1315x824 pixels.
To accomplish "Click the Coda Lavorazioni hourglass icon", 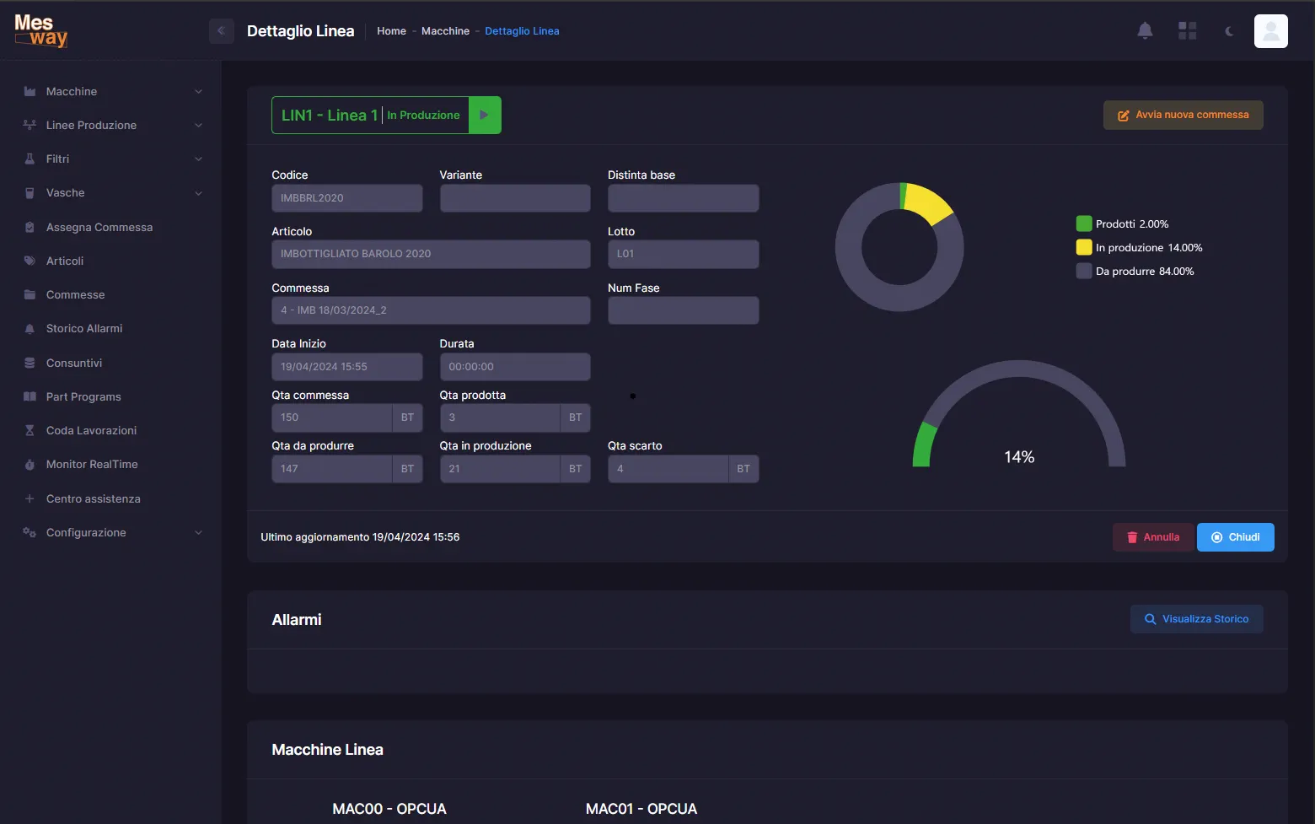I will point(30,430).
